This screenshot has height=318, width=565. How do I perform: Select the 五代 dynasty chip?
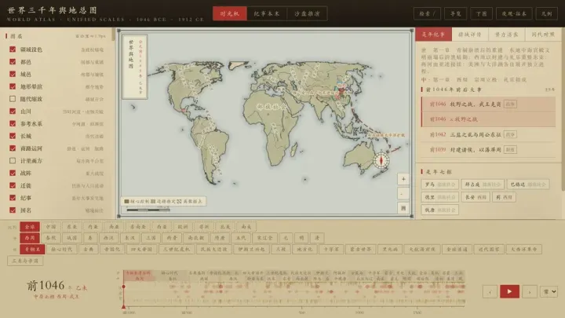click(x=241, y=238)
